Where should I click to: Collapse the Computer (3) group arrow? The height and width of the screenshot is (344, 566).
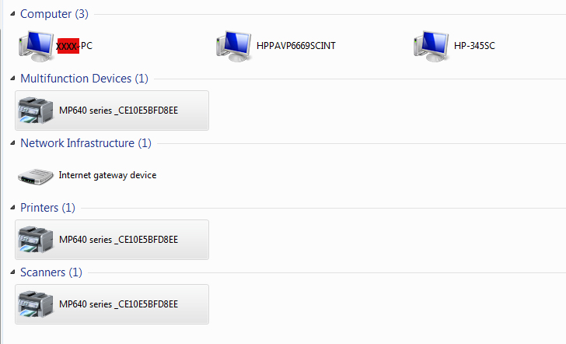pos(12,14)
